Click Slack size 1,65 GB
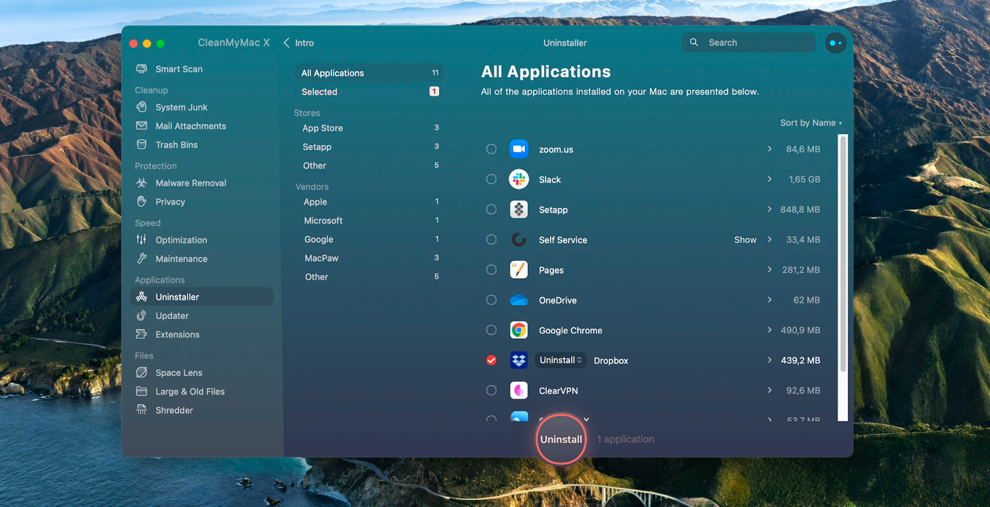The height and width of the screenshot is (507, 990). point(805,179)
